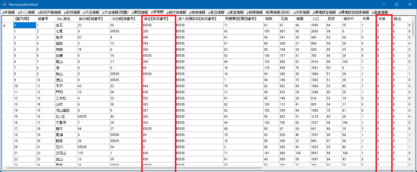The width and height of the screenshot is (417, 172).
Task: Click the current row arrow indicator
Action: coord(5,26)
